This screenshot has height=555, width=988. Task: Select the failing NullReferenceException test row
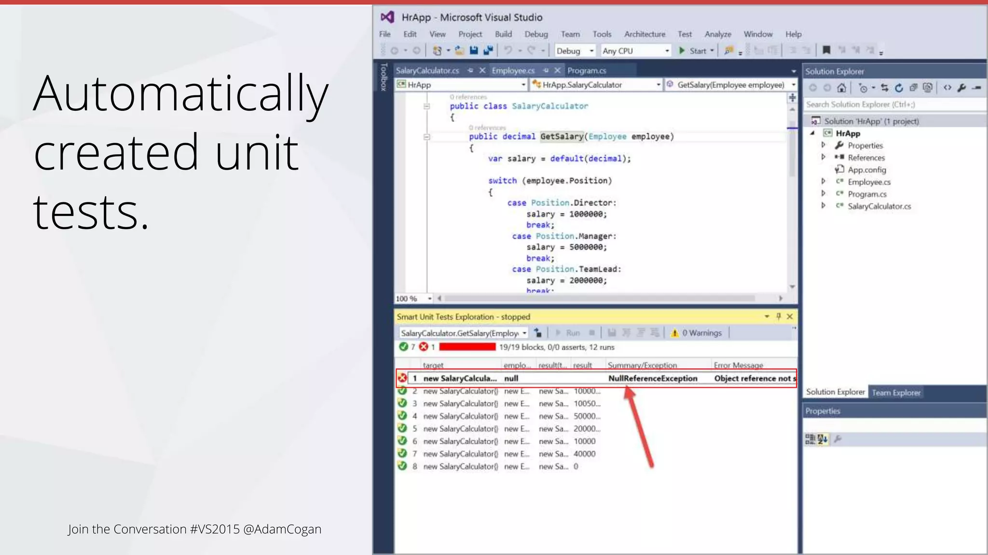click(x=596, y=378)
